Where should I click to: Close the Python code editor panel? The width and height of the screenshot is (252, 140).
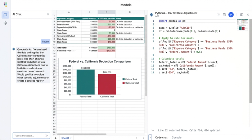pos(248,15)
